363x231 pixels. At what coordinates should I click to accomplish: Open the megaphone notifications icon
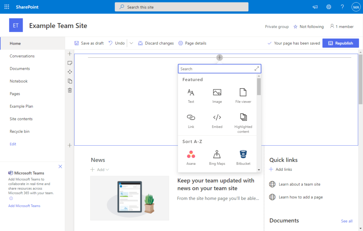(315, 7)
